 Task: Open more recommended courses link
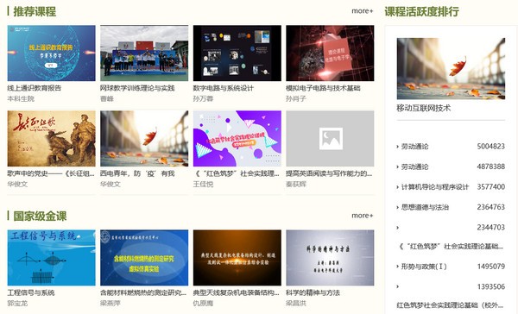point(362,11)
